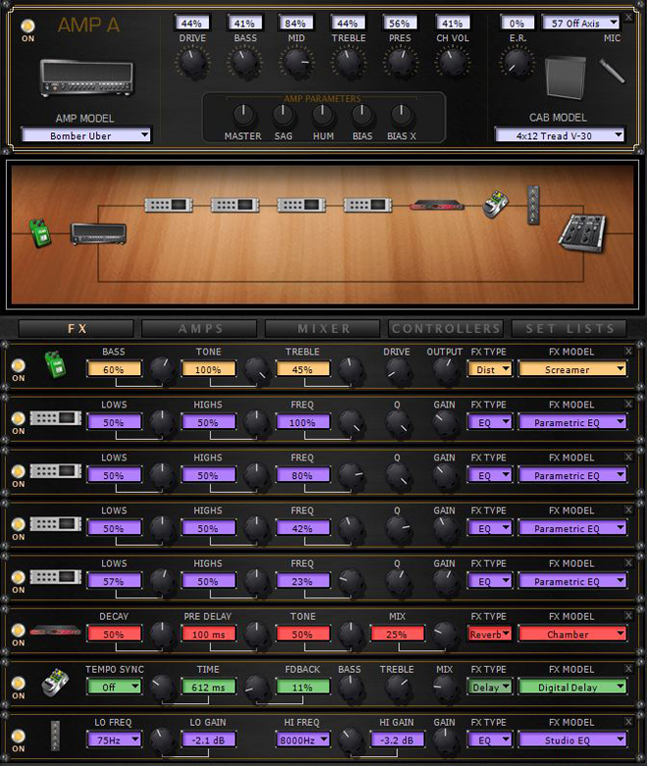The image size is (647, 766).
Task: Toggle the Screamer effect ON switch
Action: click(18, 365)
